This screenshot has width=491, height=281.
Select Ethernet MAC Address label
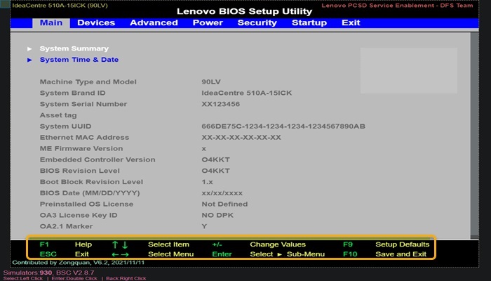point(84,138)
